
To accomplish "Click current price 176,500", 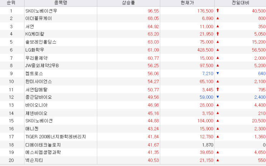I will click(205, 11).
